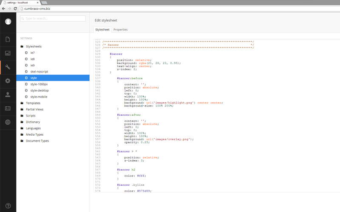340x212 pixels.
Task: Click the Dictionary folder icon
Action: (x=22, y=122)
